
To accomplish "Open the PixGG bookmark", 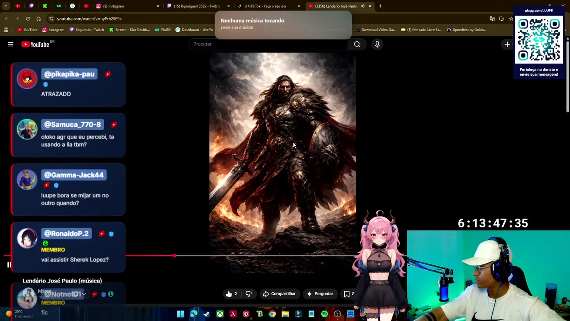I will 163,29.
